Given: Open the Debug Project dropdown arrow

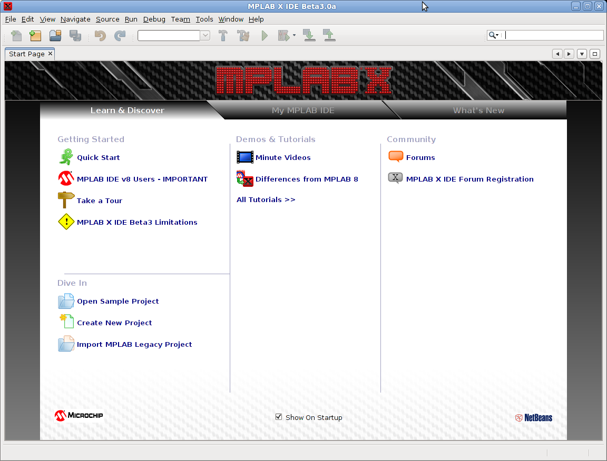Looking at the screenshot, I should (x=294, y=36).
